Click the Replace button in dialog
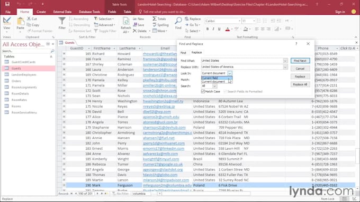 [x=300, y=76]
